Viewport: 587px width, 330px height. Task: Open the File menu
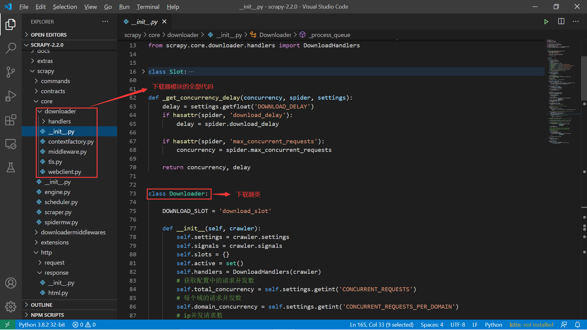[x=24, y=7]
